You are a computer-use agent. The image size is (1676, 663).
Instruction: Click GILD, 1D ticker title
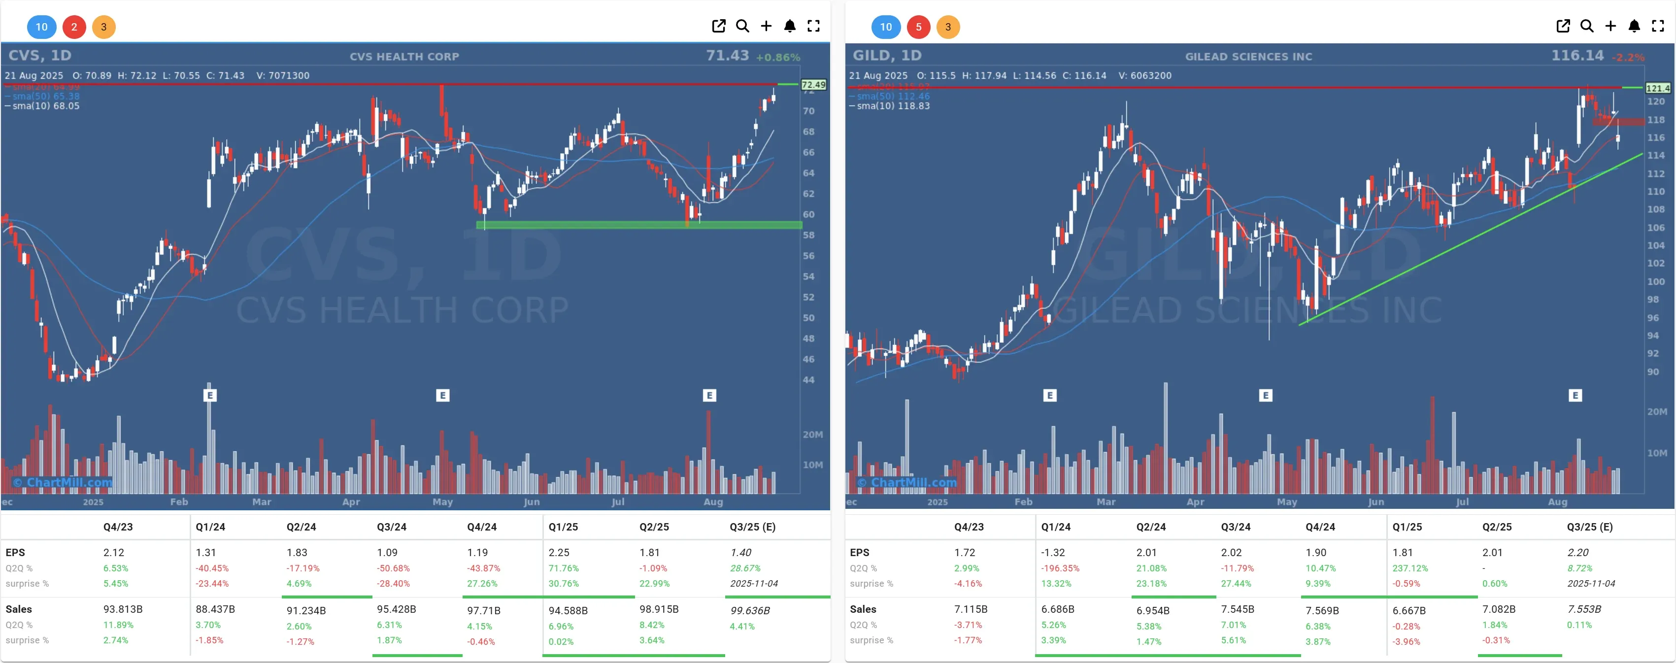pos(887,55)
